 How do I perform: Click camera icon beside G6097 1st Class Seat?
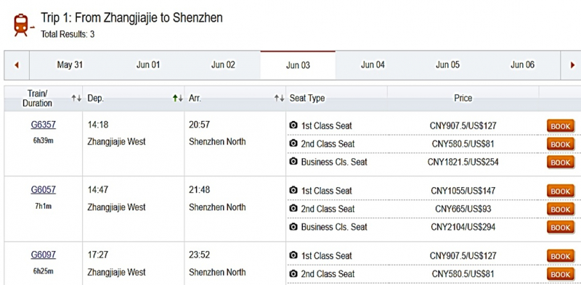(x=293, y=255)
